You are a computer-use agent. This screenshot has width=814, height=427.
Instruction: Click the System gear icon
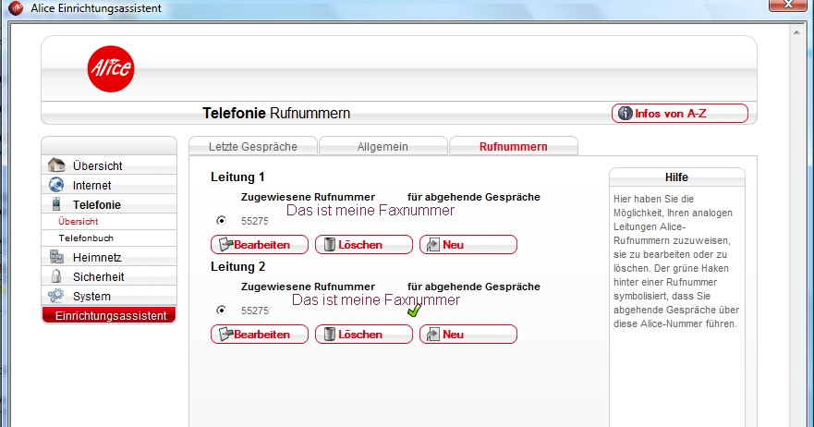click(56, 296)
